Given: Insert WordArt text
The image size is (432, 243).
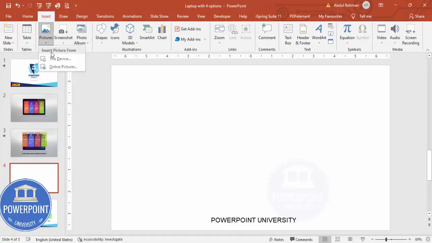Looking at the screenshot, I should coord(319,34).
